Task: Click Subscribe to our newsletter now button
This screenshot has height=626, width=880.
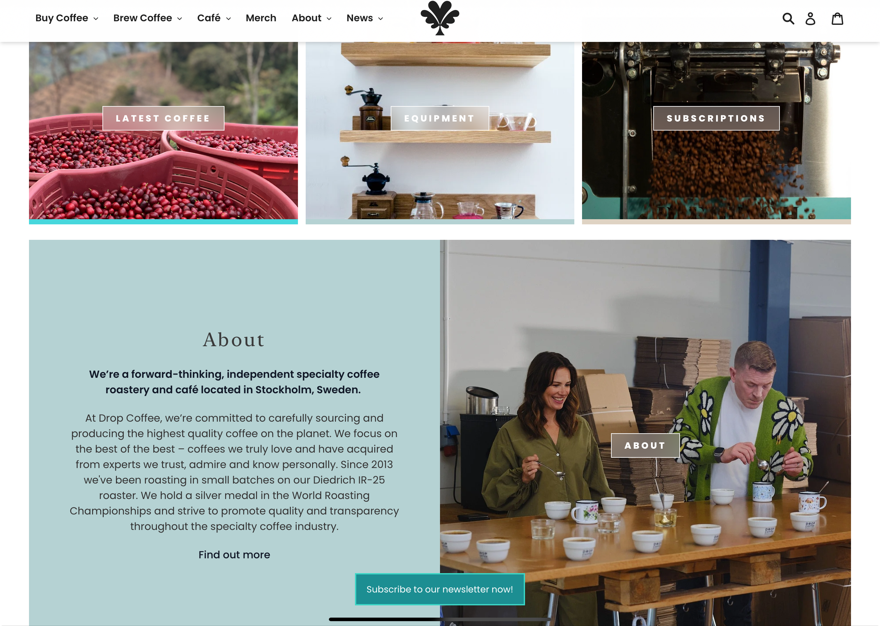Action: point(440,589)
